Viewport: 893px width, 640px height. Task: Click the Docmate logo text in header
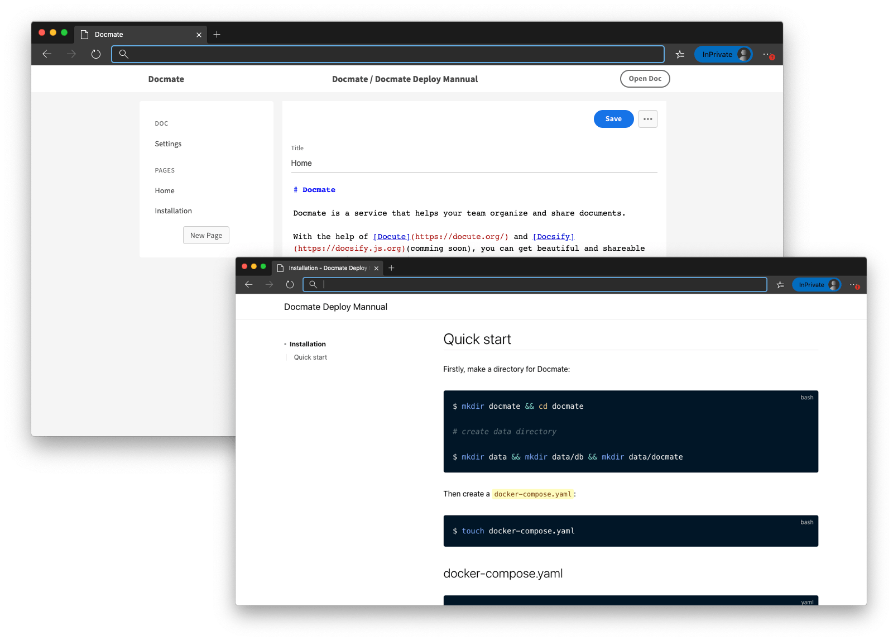coord(166,79)
